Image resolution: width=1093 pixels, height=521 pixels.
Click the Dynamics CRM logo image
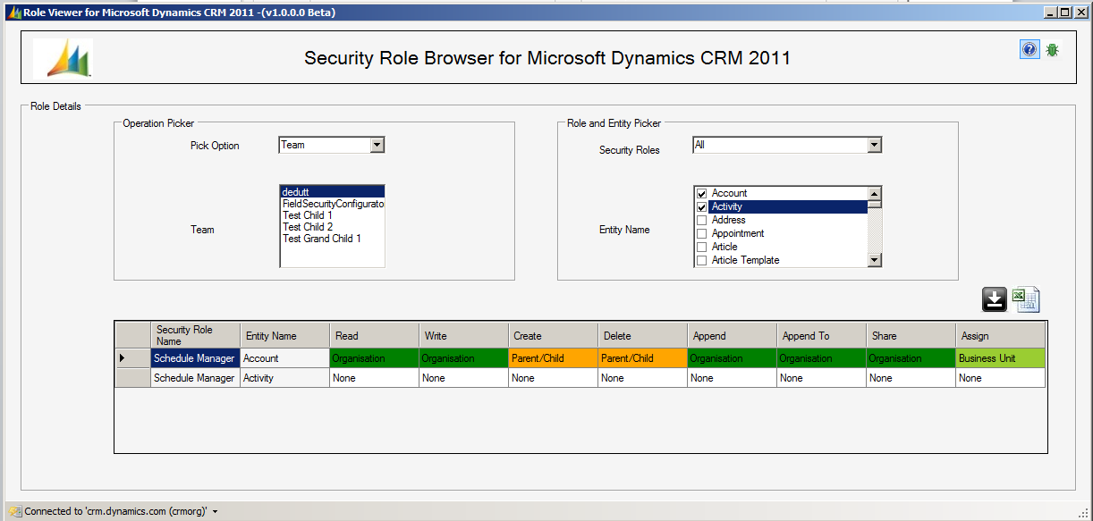coord(63,58)
